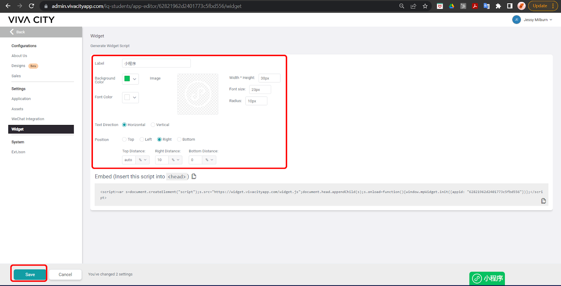The image size is (561, 286).
Task: Select Vertical text direction
Action: (x=153, y=125)
